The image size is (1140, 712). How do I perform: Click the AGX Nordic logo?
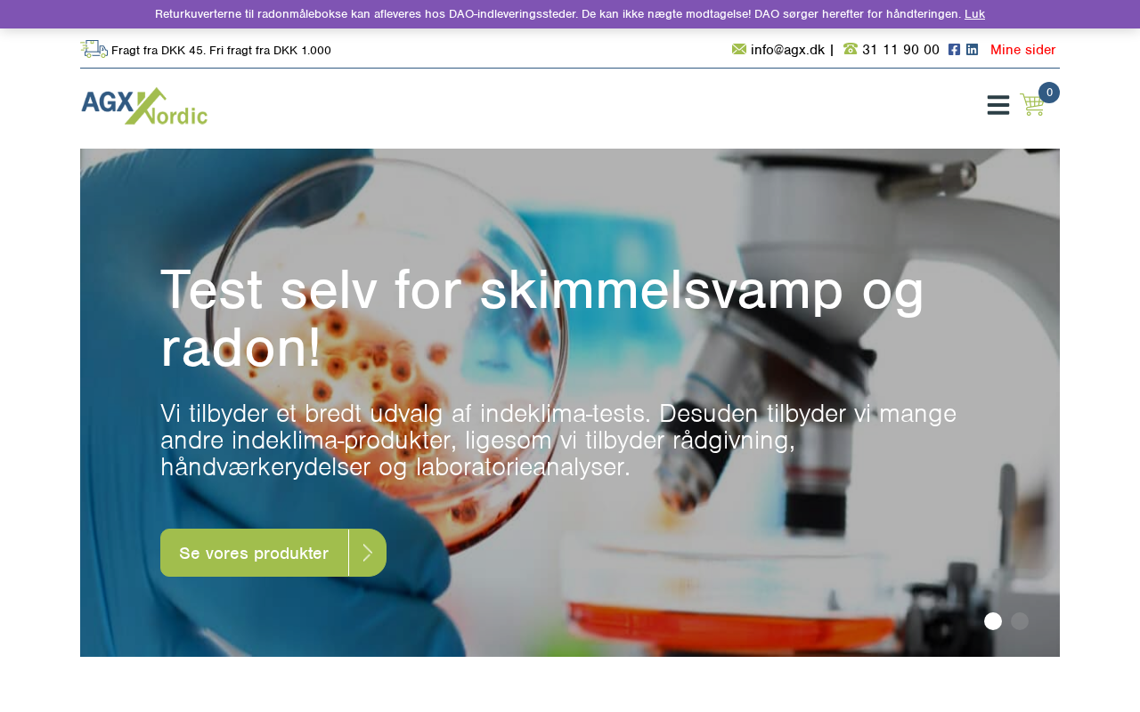144,106
